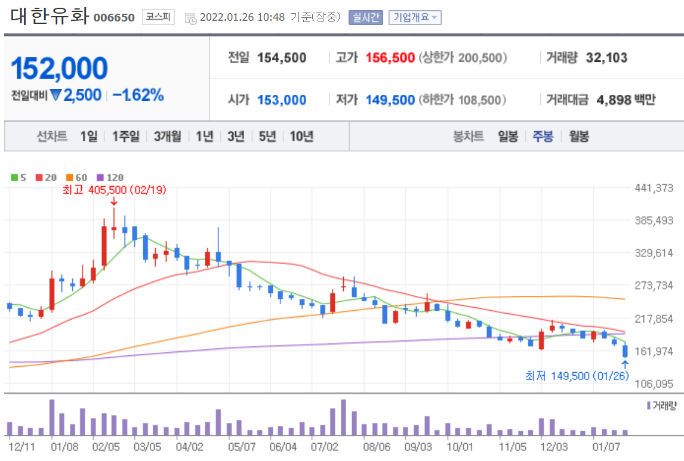The width and height of the screenshot is (684, 461).
Task: Click the 최고 405,500 (02/19) label
Action: [x=114, y=190]
